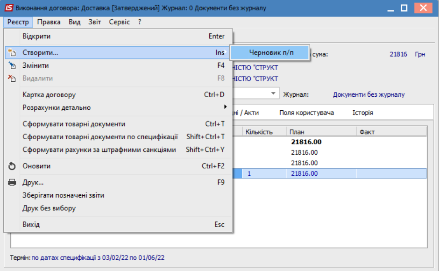Select Черновик п/п submenu item
This screenshot has height=271, width=439.
270,52
